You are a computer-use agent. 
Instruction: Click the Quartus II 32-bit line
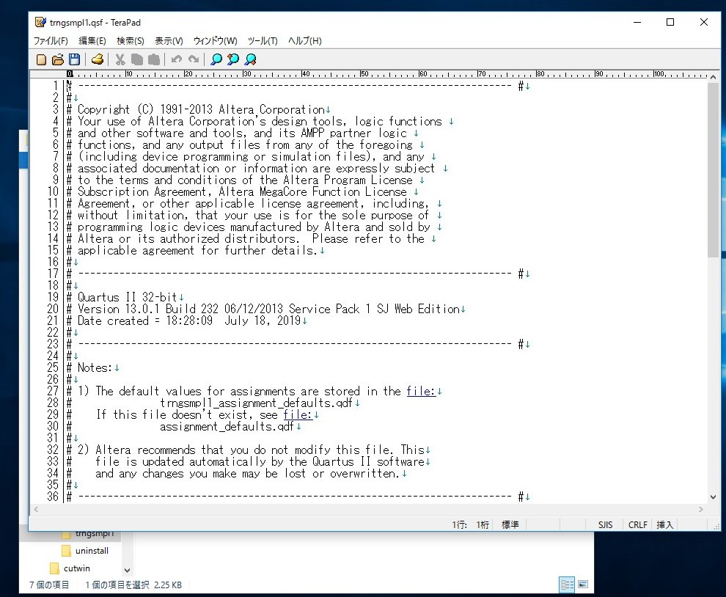coord(128,297)
